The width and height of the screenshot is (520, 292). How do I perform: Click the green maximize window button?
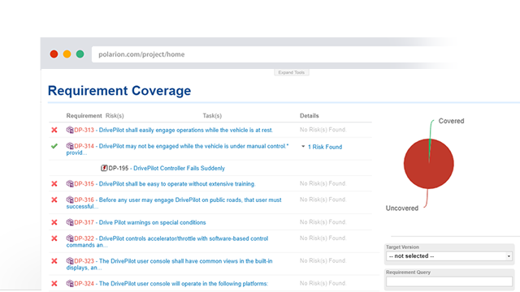click(80, 54)
